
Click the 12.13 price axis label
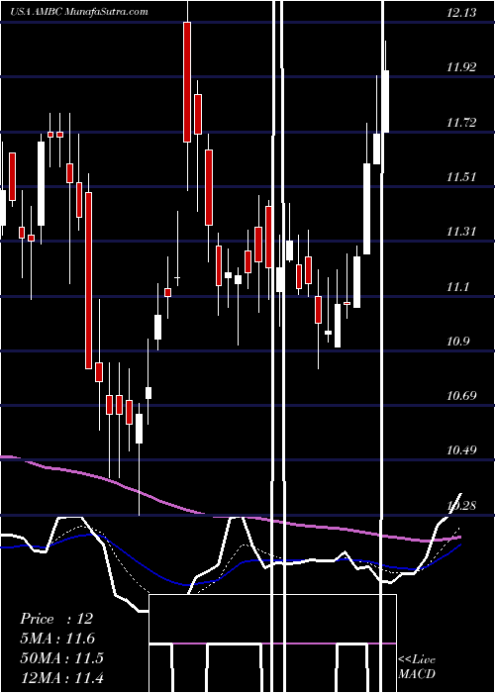pyautogui.click(x=461, y=12)
